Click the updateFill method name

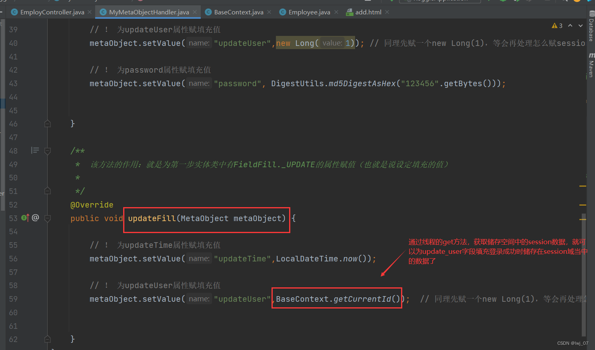point(152,218)
